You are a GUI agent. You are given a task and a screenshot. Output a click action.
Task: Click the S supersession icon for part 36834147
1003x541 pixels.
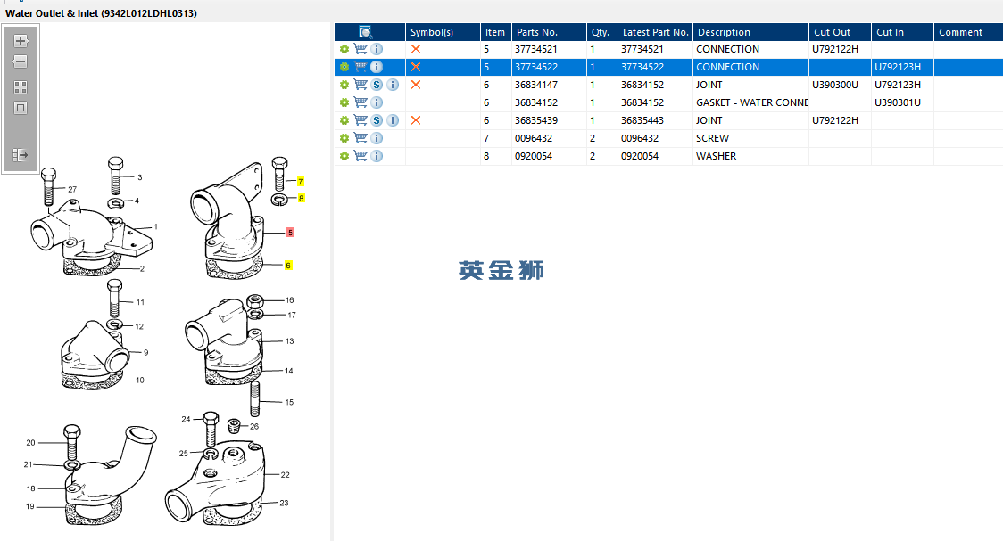click(x=377, y=85)
